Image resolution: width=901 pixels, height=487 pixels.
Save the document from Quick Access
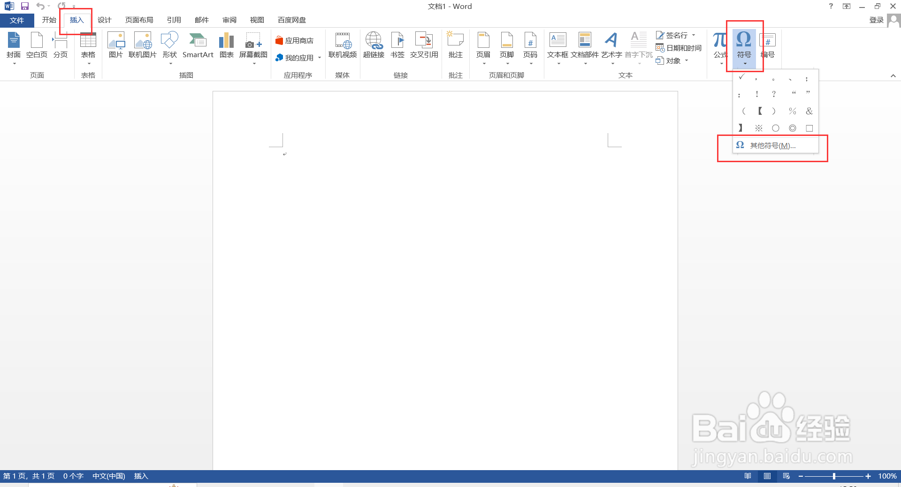pyautogui.click(x=25, y=6)
